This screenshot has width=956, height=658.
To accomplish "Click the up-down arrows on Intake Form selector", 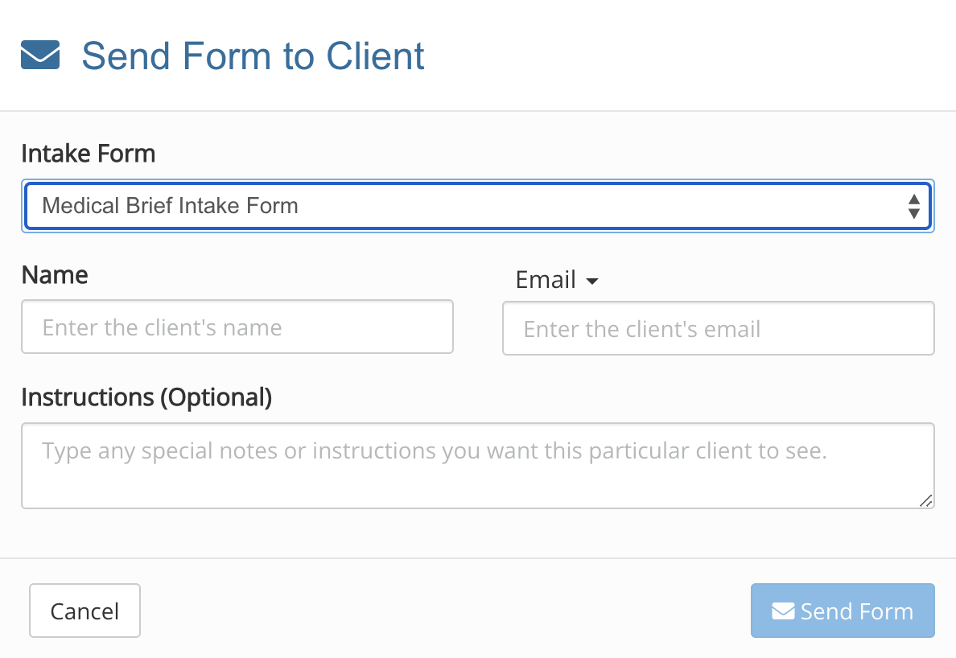I will pos(913,206).
